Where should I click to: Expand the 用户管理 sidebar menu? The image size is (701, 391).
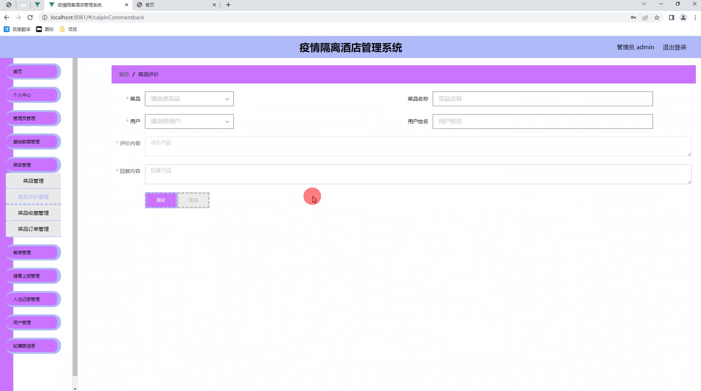pos(33,322)
